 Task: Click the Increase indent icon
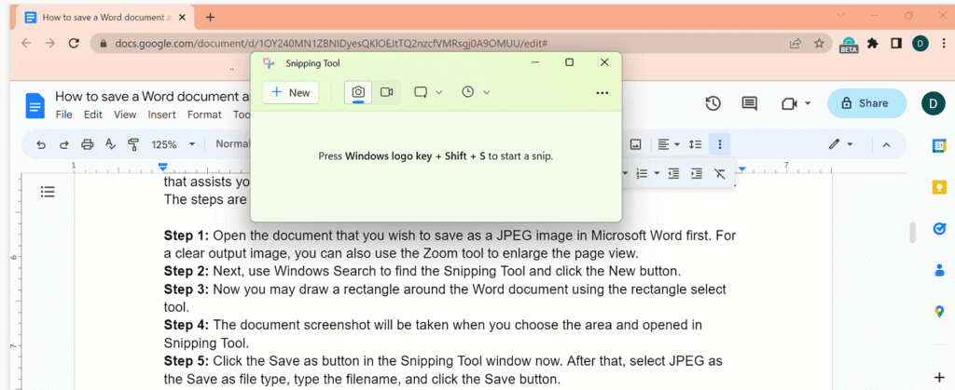[696, 174]
